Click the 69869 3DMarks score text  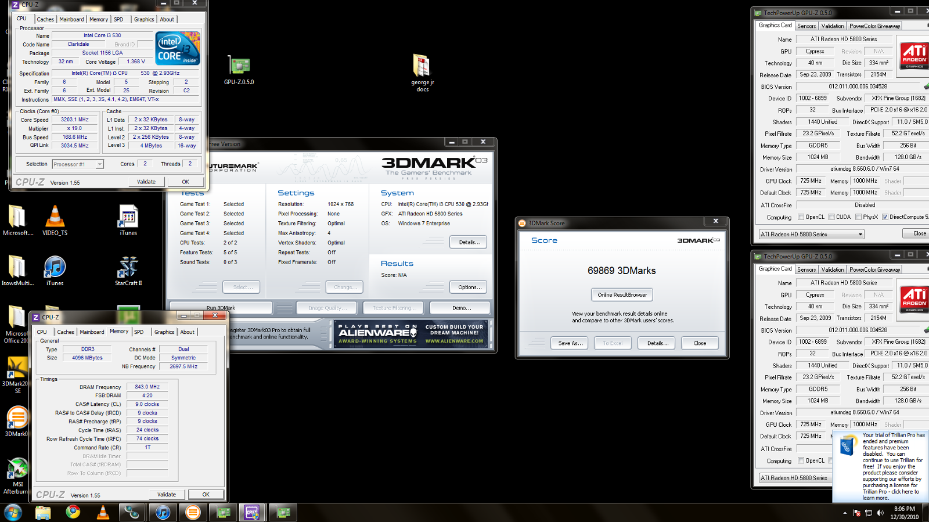621,271
